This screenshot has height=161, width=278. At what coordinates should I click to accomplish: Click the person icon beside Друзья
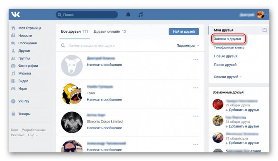[13, 51]
